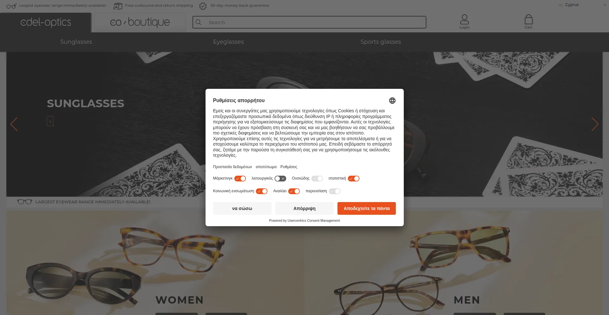This screenshot has height=315, width=609.
Task: Toggle the στατιστική switch
Action: [354, 179]
